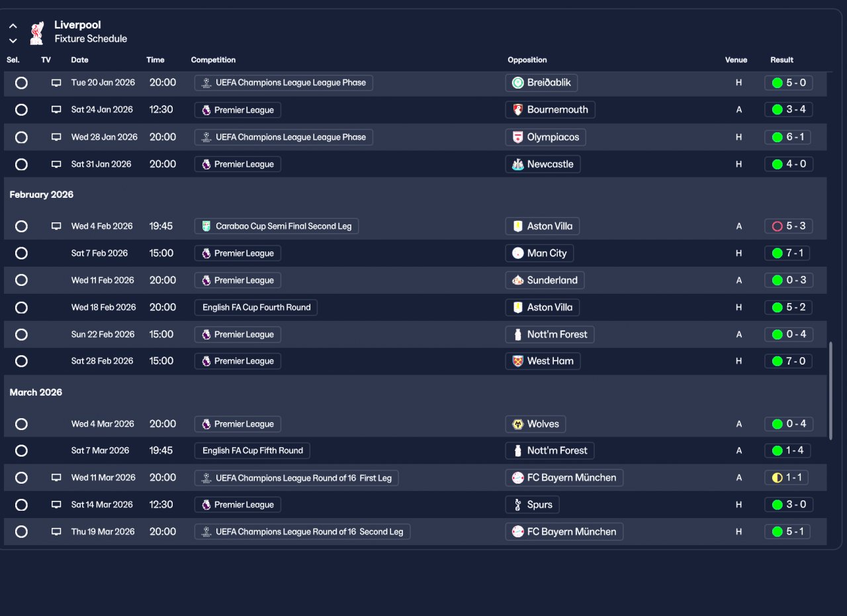Click the West Ham club badge
Image resolution: width=847 pixels, height=616 pixels.
517,361
